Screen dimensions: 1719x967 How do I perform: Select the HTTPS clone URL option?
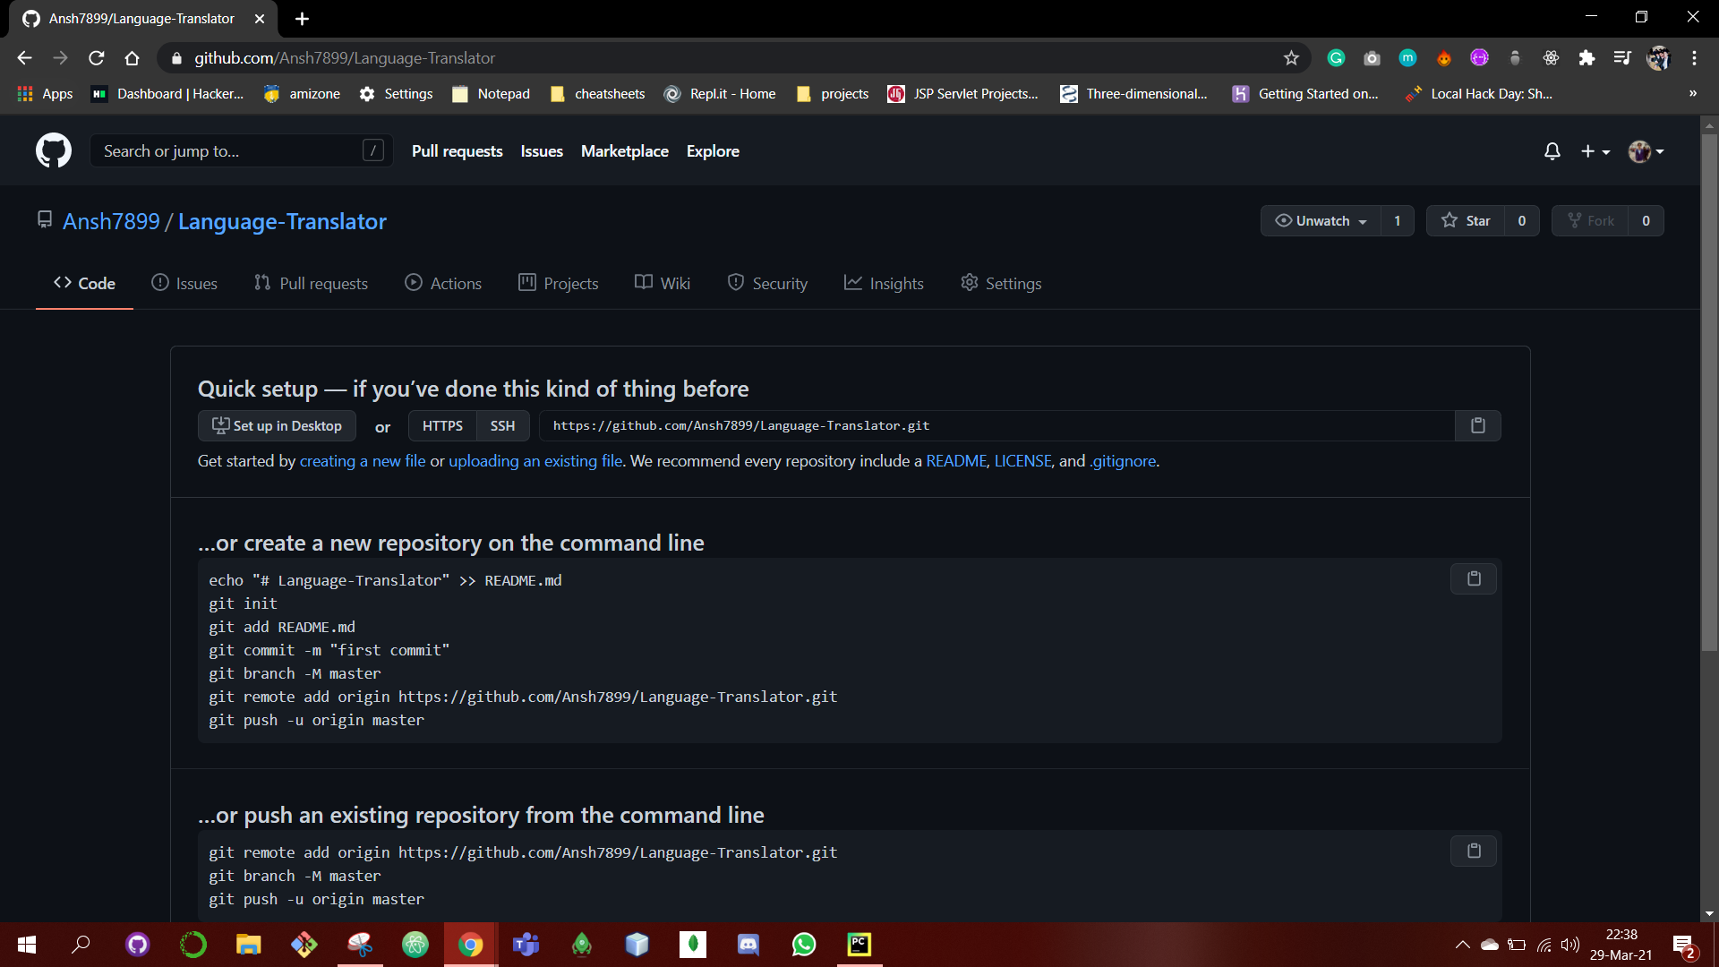[442, 426]
